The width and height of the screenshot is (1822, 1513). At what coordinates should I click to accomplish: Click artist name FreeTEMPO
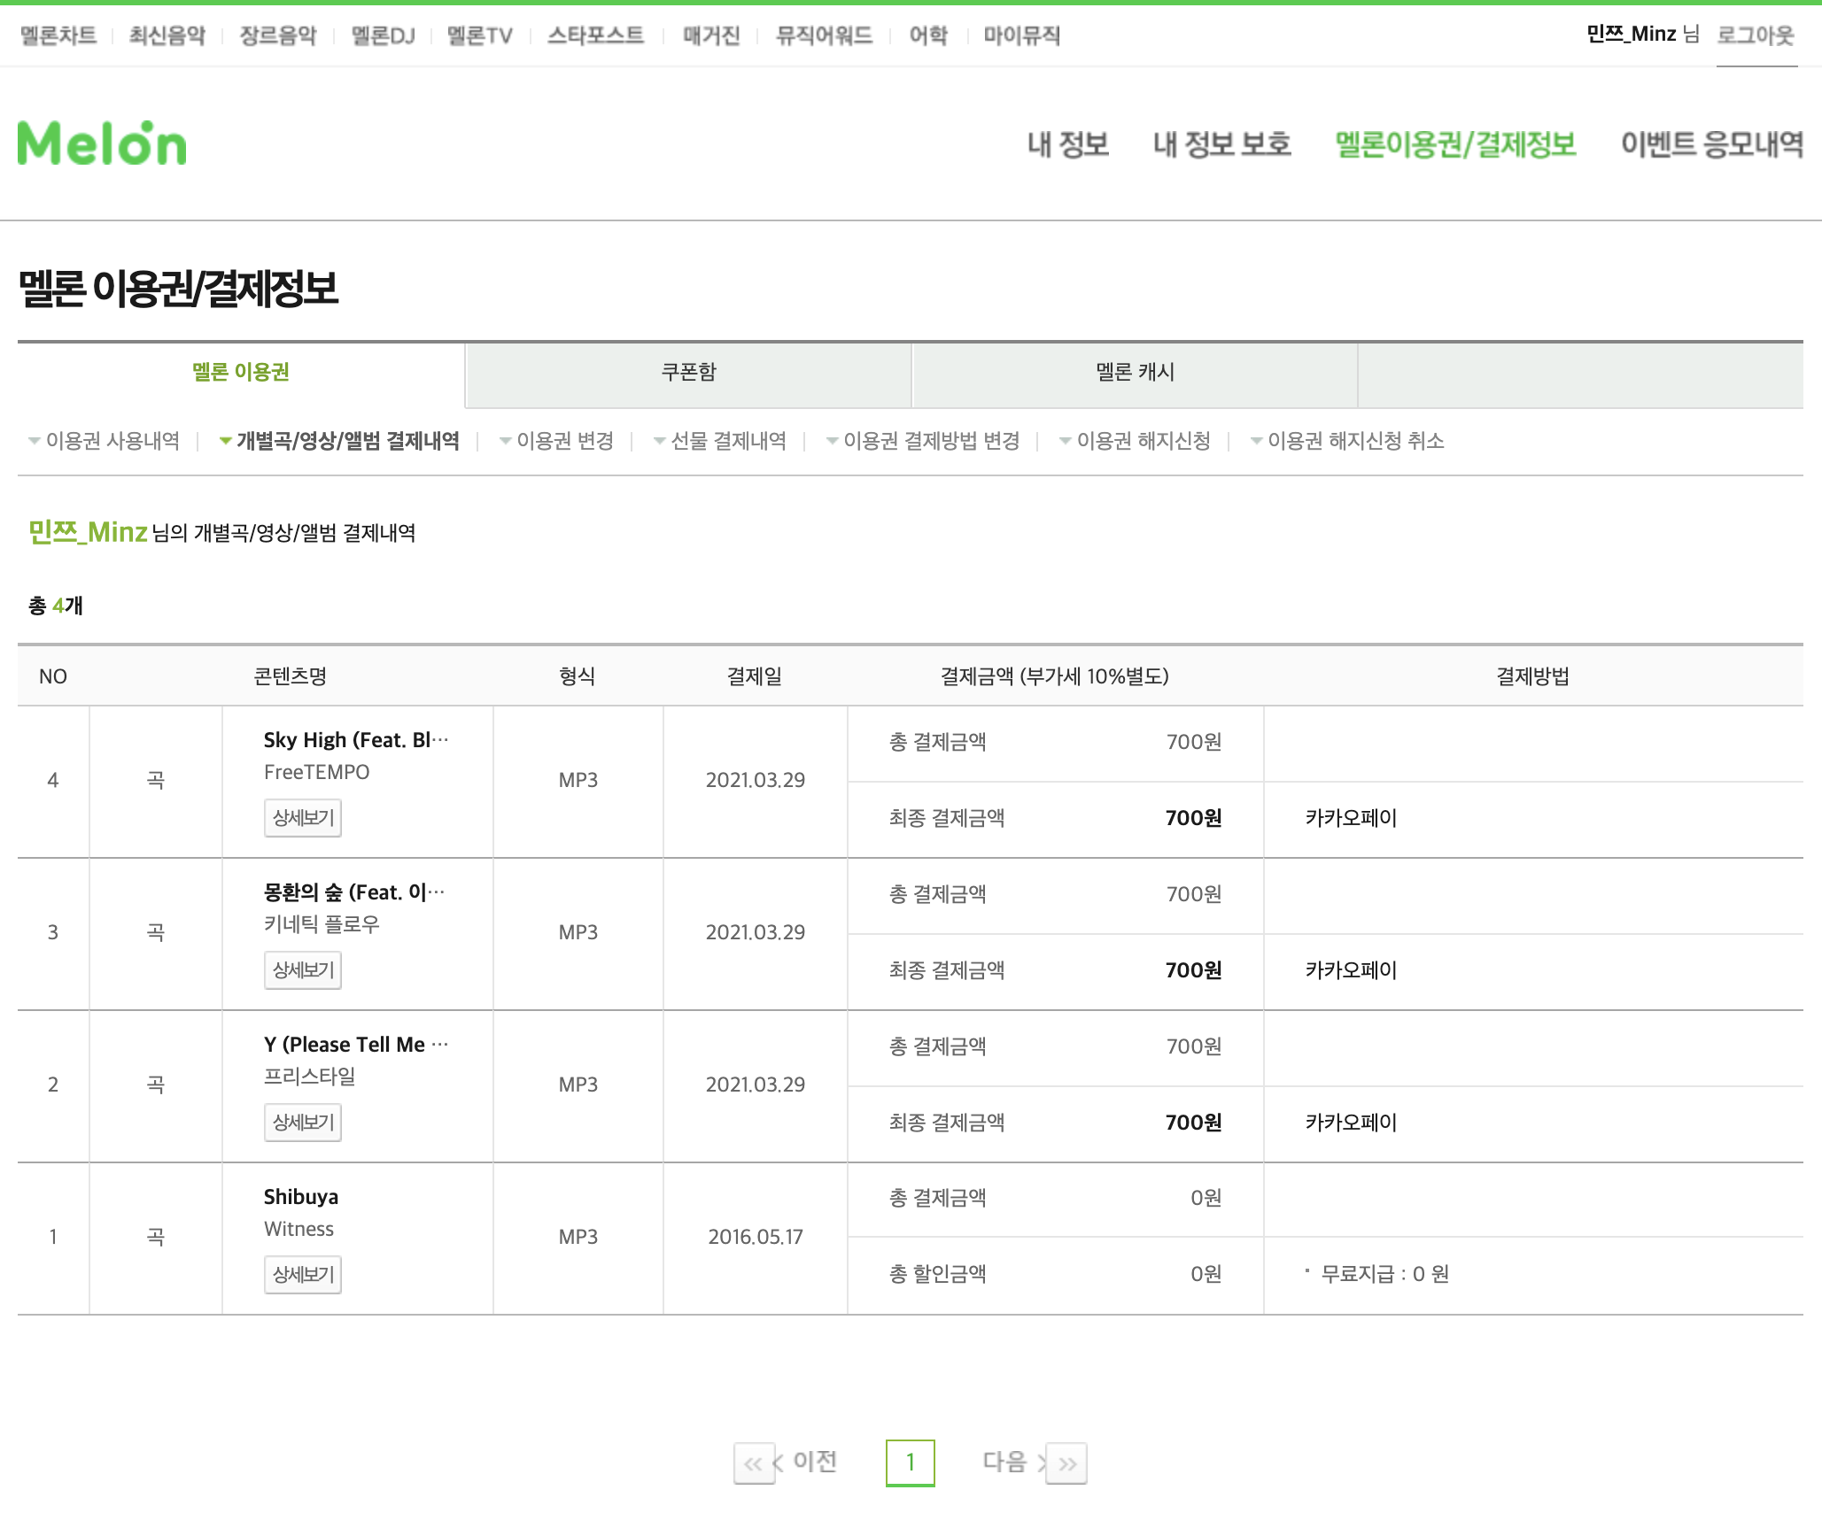point(317,772)
